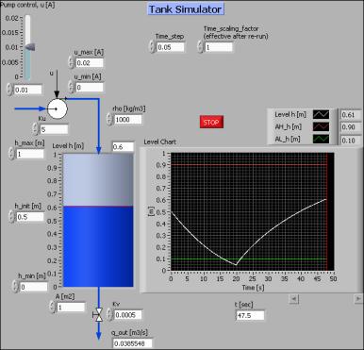
Task: Click the red STOP button
Action: pyautogui.click(x=211, y=122)
